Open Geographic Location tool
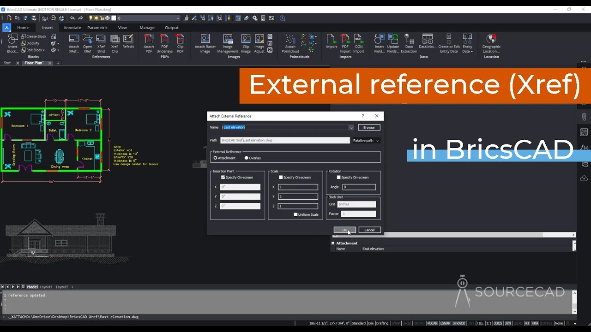 click(x=491, y=43)
